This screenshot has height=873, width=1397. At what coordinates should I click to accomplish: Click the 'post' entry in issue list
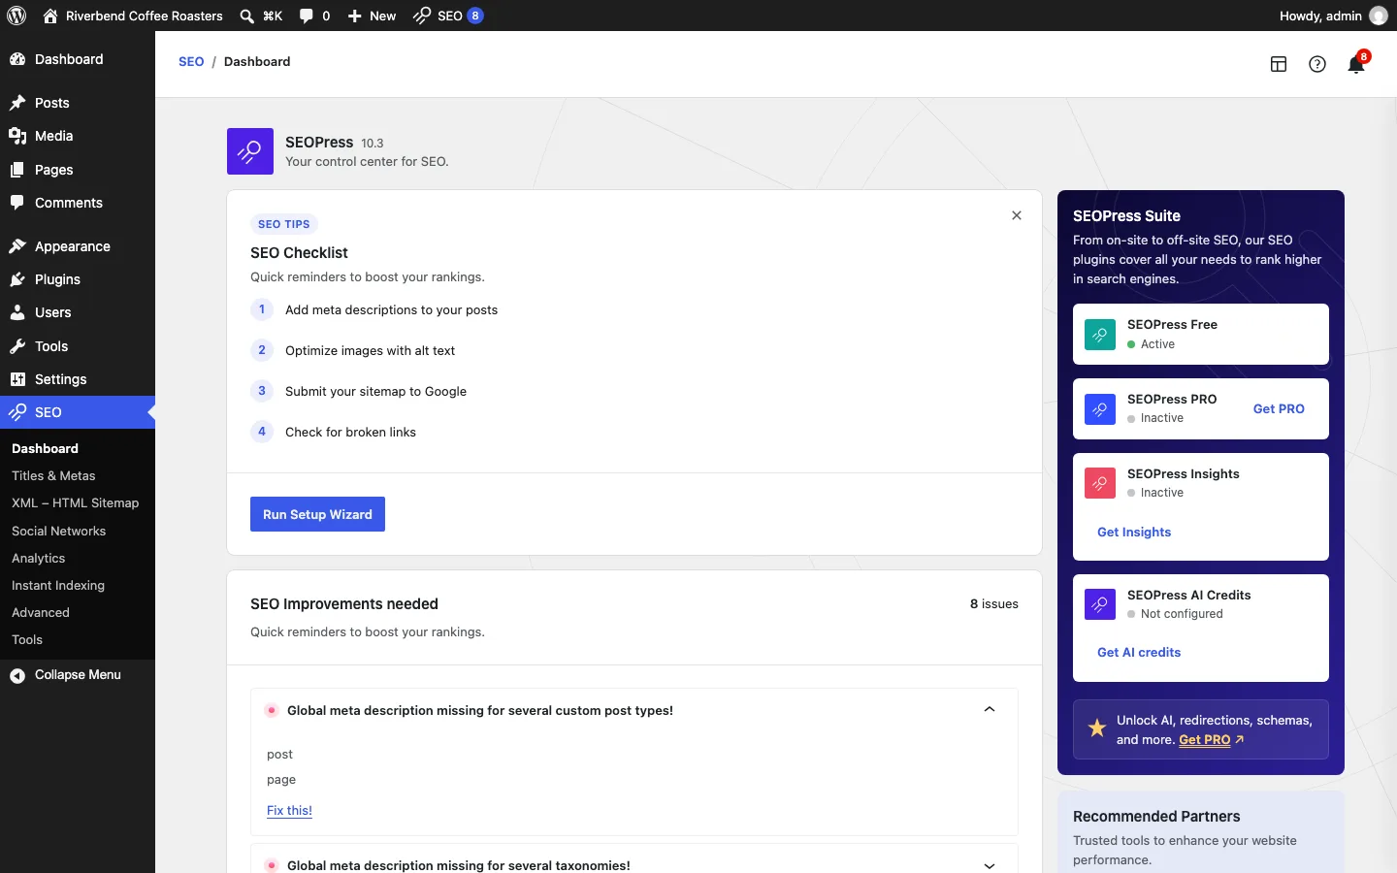click(279, 755)
